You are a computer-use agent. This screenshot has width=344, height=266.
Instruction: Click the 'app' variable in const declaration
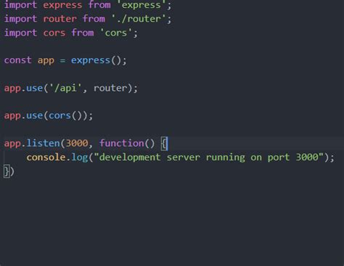pyautogui.click(x=46, y=61)
